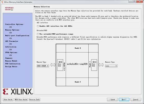144x104 pixels.
Task: Click C3 under AXI Parameter
Action: pyautogui.click(x=10, y=44)
